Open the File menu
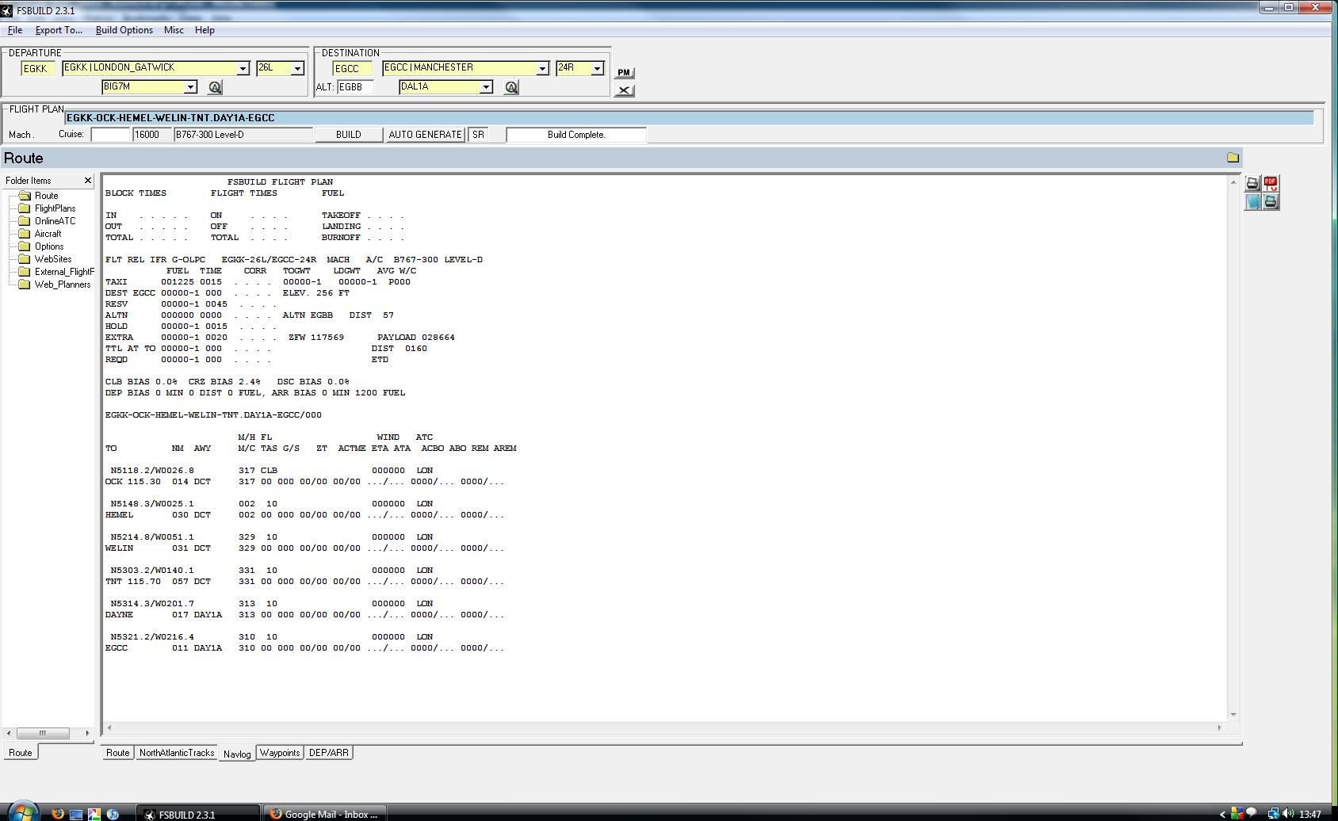The height and width of the screenshot is (821, 1338). pyautogui.click(x=15, y=30)
